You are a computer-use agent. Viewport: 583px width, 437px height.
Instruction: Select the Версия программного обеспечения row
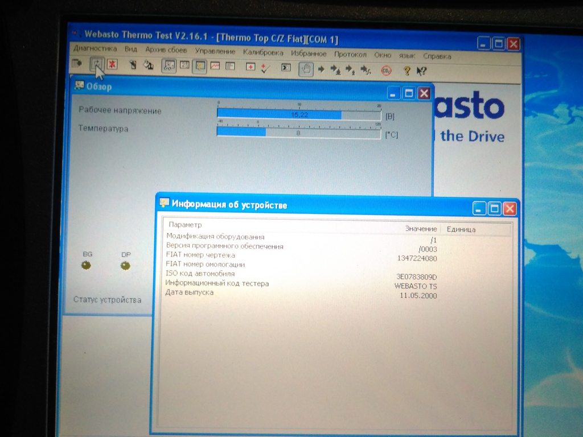301,248
